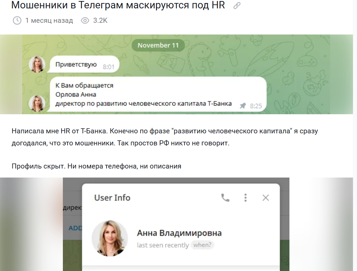
Task: Click the article title about Телеграм мошенники
Action: 118,5
